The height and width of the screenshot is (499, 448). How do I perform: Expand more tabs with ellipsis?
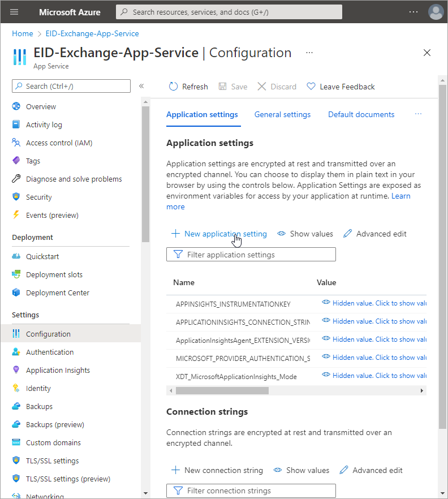click(x=418, y=114)
